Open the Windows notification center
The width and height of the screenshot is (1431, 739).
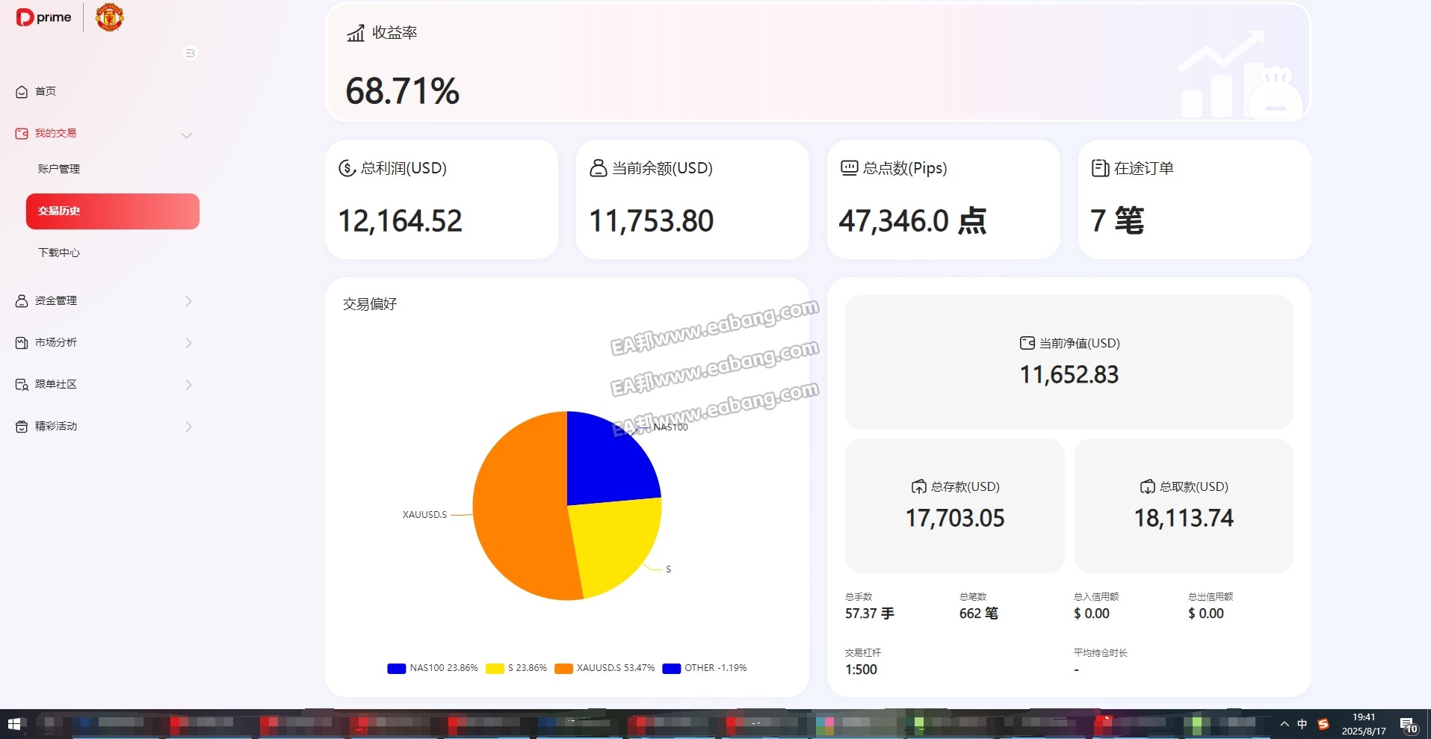1409,725
